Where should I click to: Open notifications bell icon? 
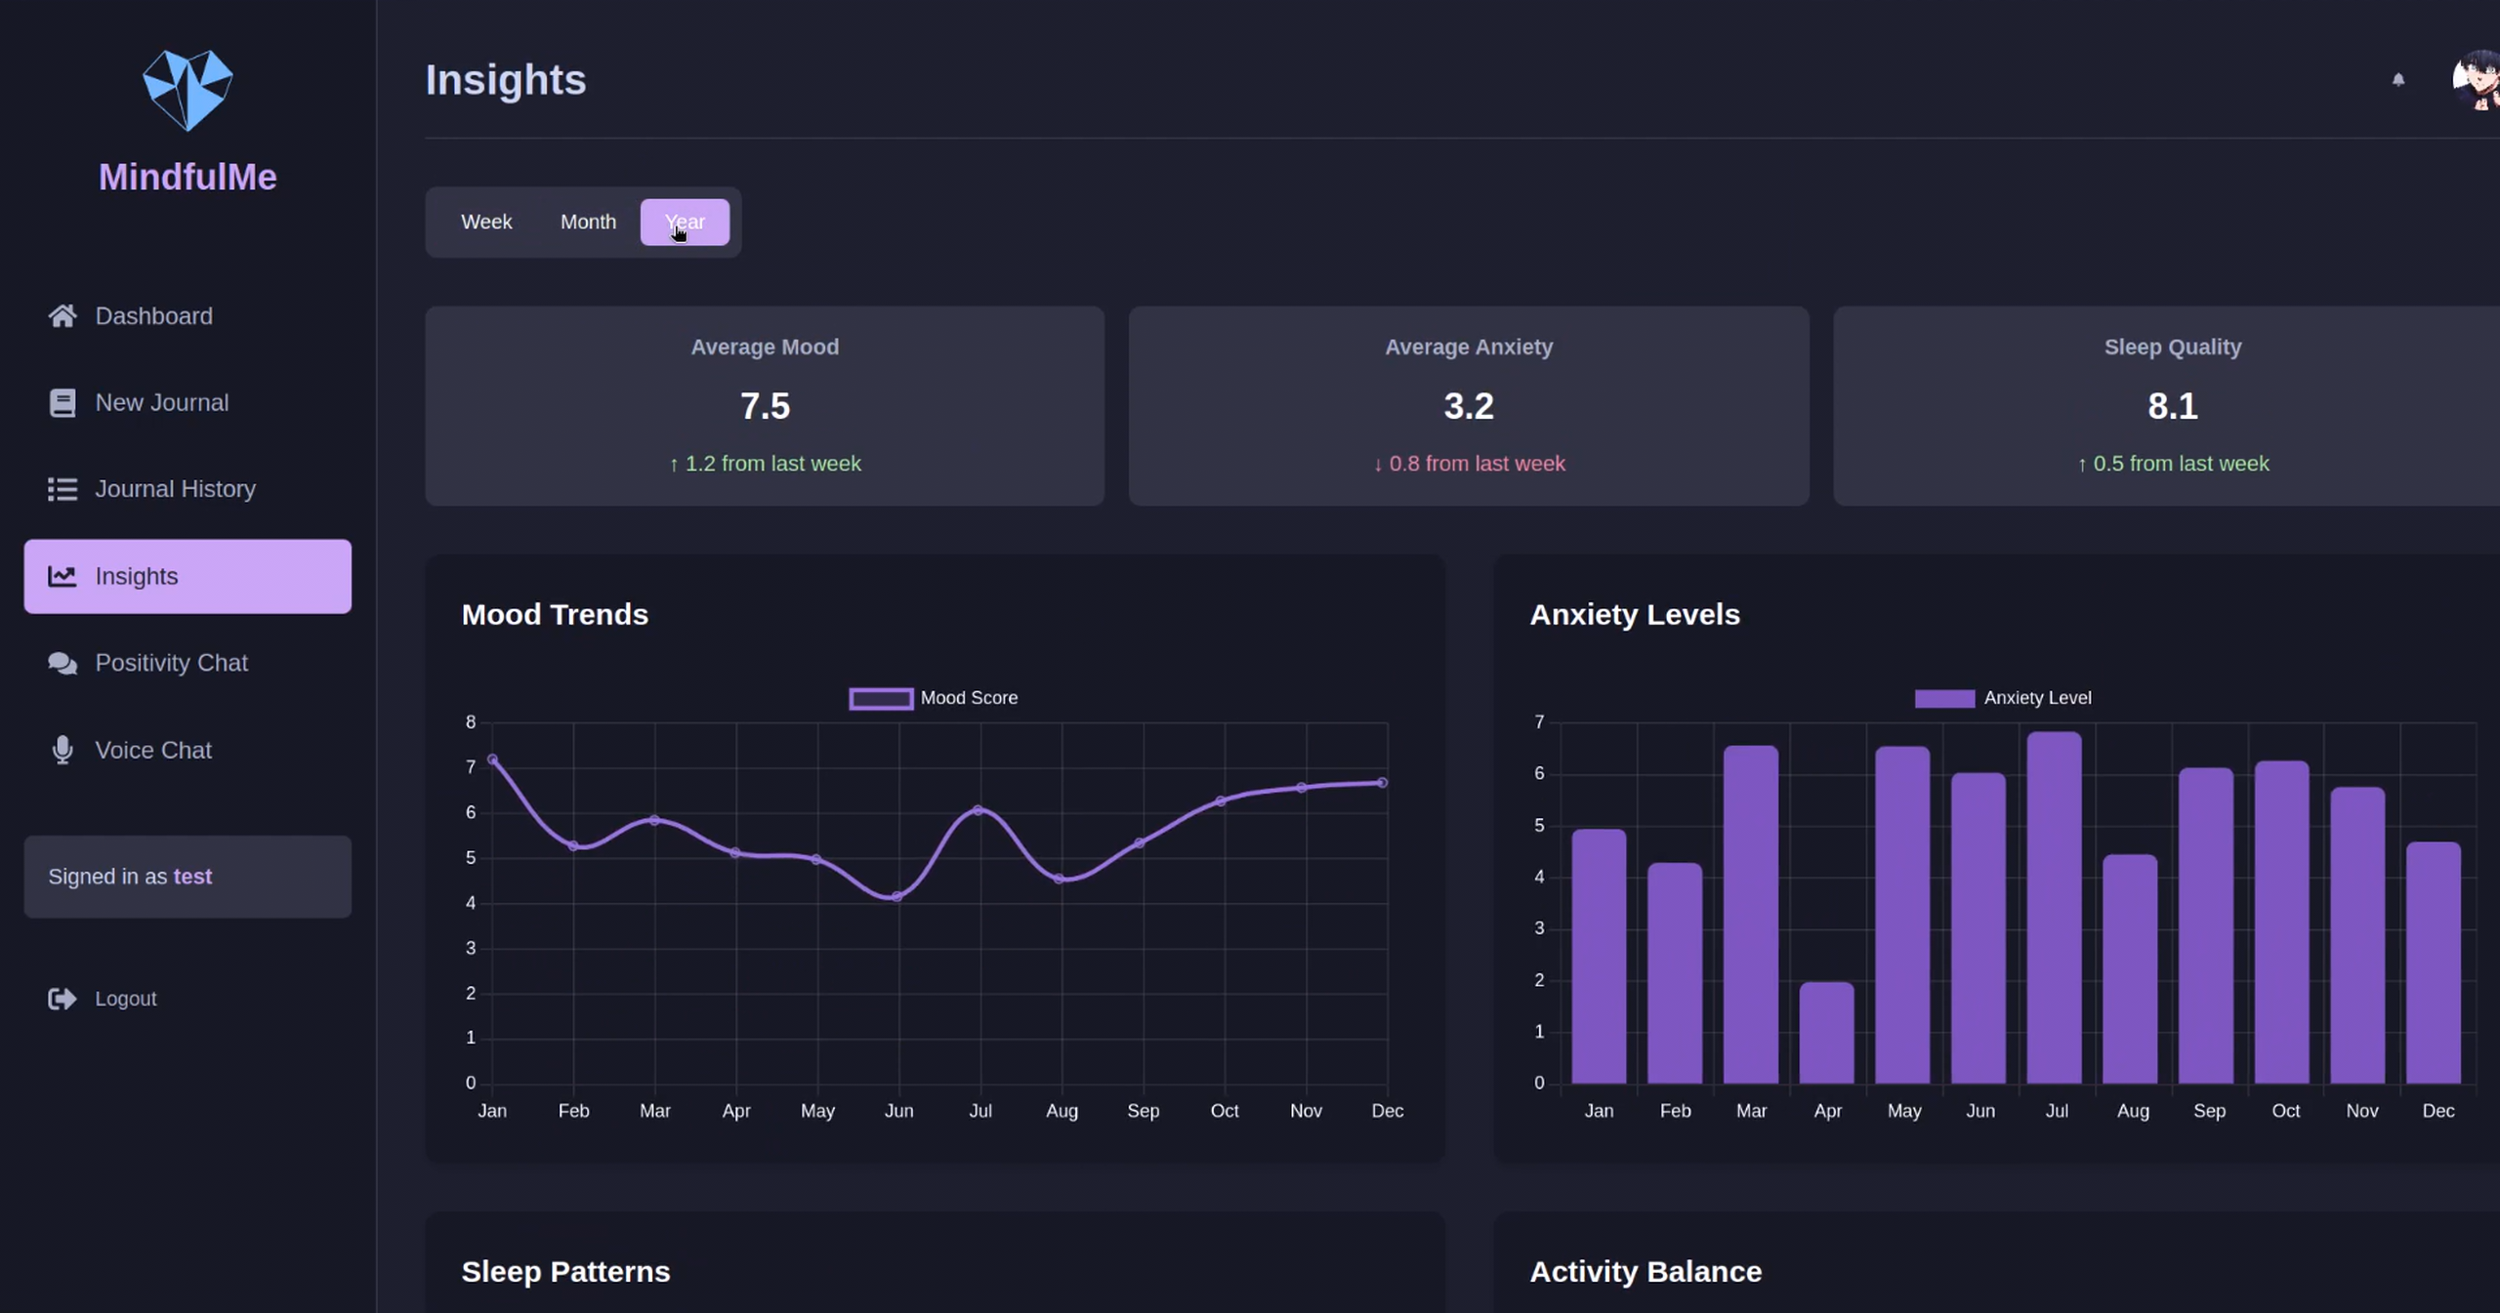[2397, 80]
